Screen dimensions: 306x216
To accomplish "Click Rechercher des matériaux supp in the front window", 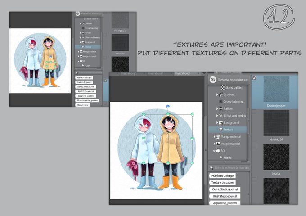I will coord(233,80).
